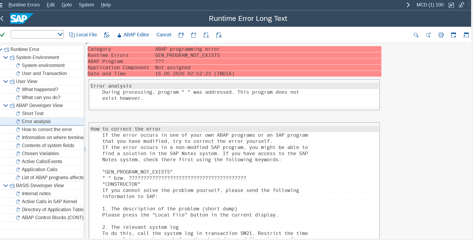Click GEN_PROGRAM_NOT_EXISTS in Runtime Errors row

[187, 55]
